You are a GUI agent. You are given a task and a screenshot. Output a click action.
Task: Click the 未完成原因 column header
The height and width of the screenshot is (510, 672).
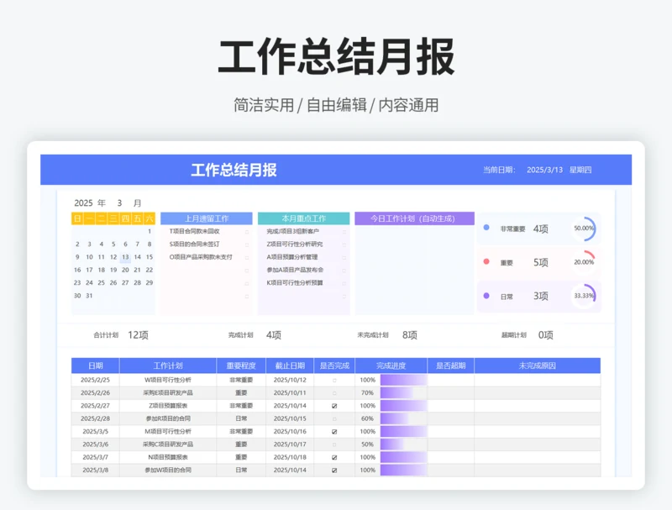click(538, 365)
